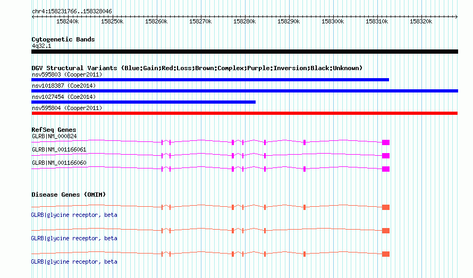Click the 158280k ruler tick label
This screenshot has width=473, height=278.
(x=244, y=21)
